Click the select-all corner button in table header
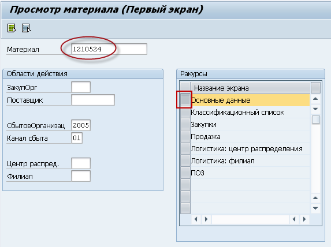This screenshot has height=247, width=331. [185, 88]
